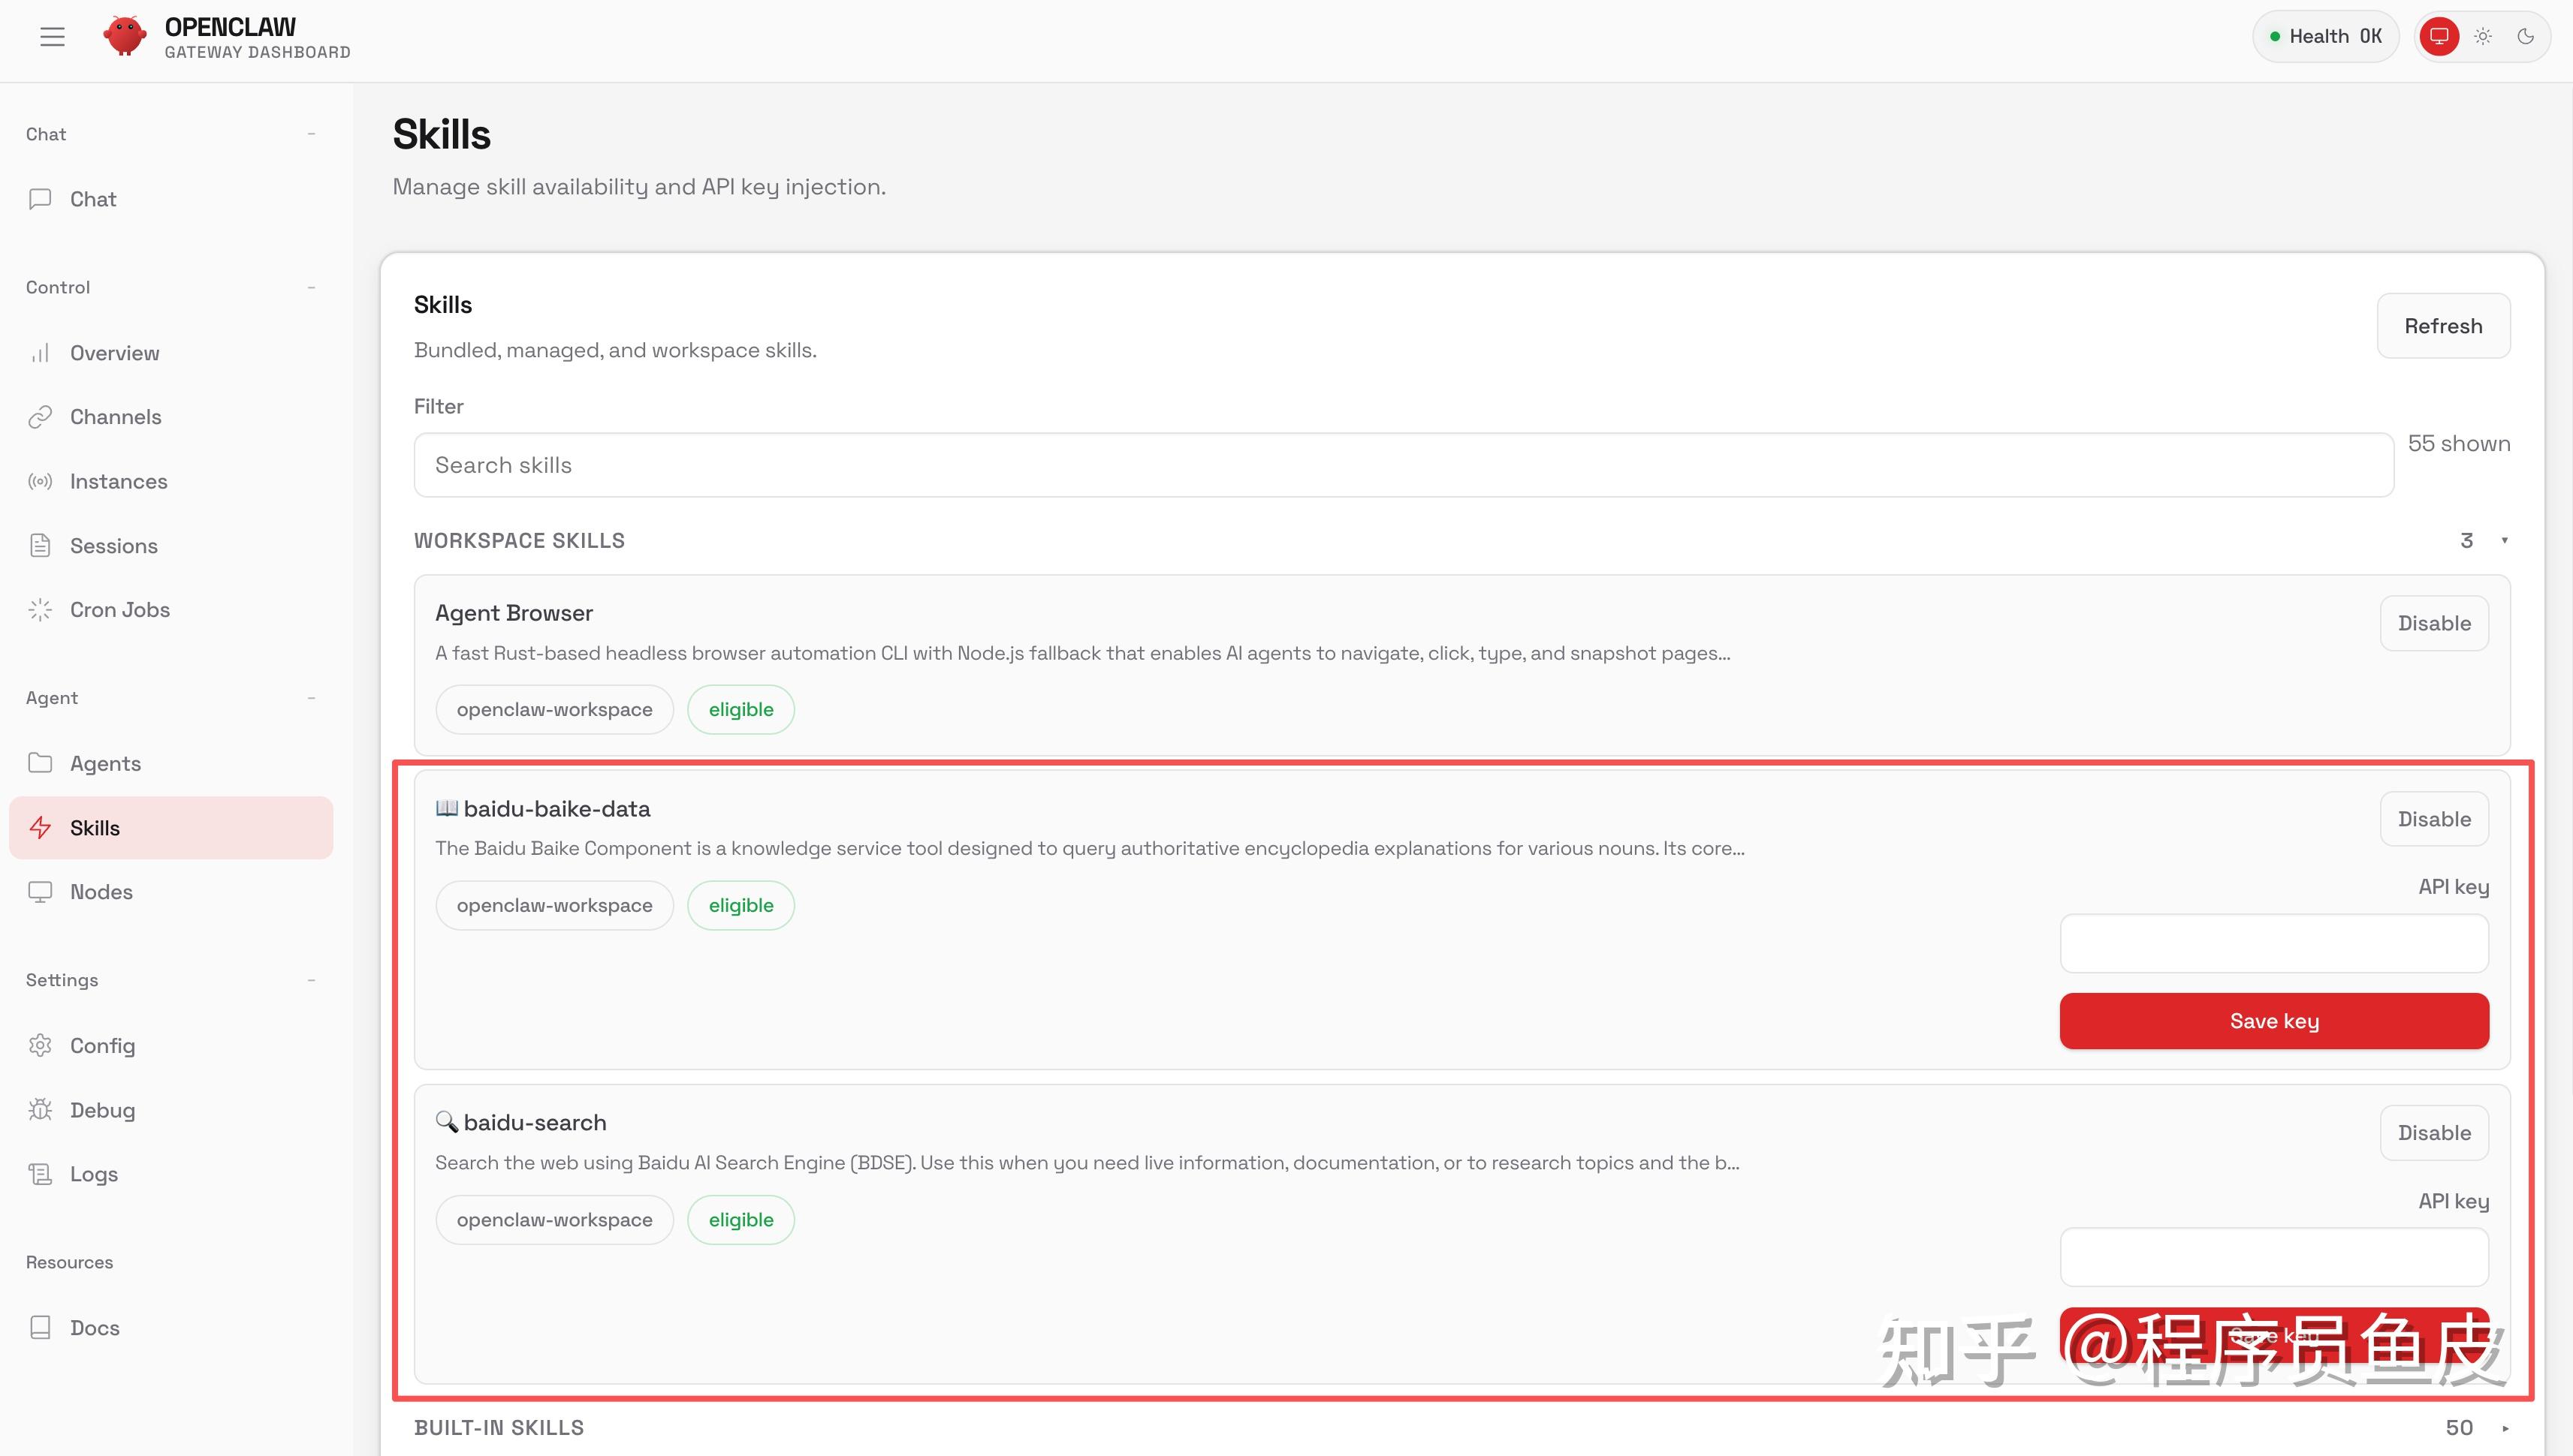Image resolution: width=2573 pixels, height=1456 pixels.
Task: Click the Refresh button
Action: click(x=2442, y=326)
